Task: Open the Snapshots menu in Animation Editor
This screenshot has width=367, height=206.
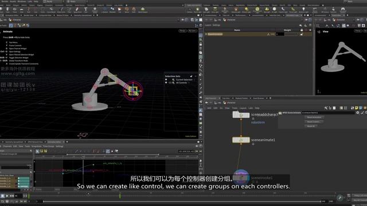Action: pyautogui.click(x=36, y=146)
